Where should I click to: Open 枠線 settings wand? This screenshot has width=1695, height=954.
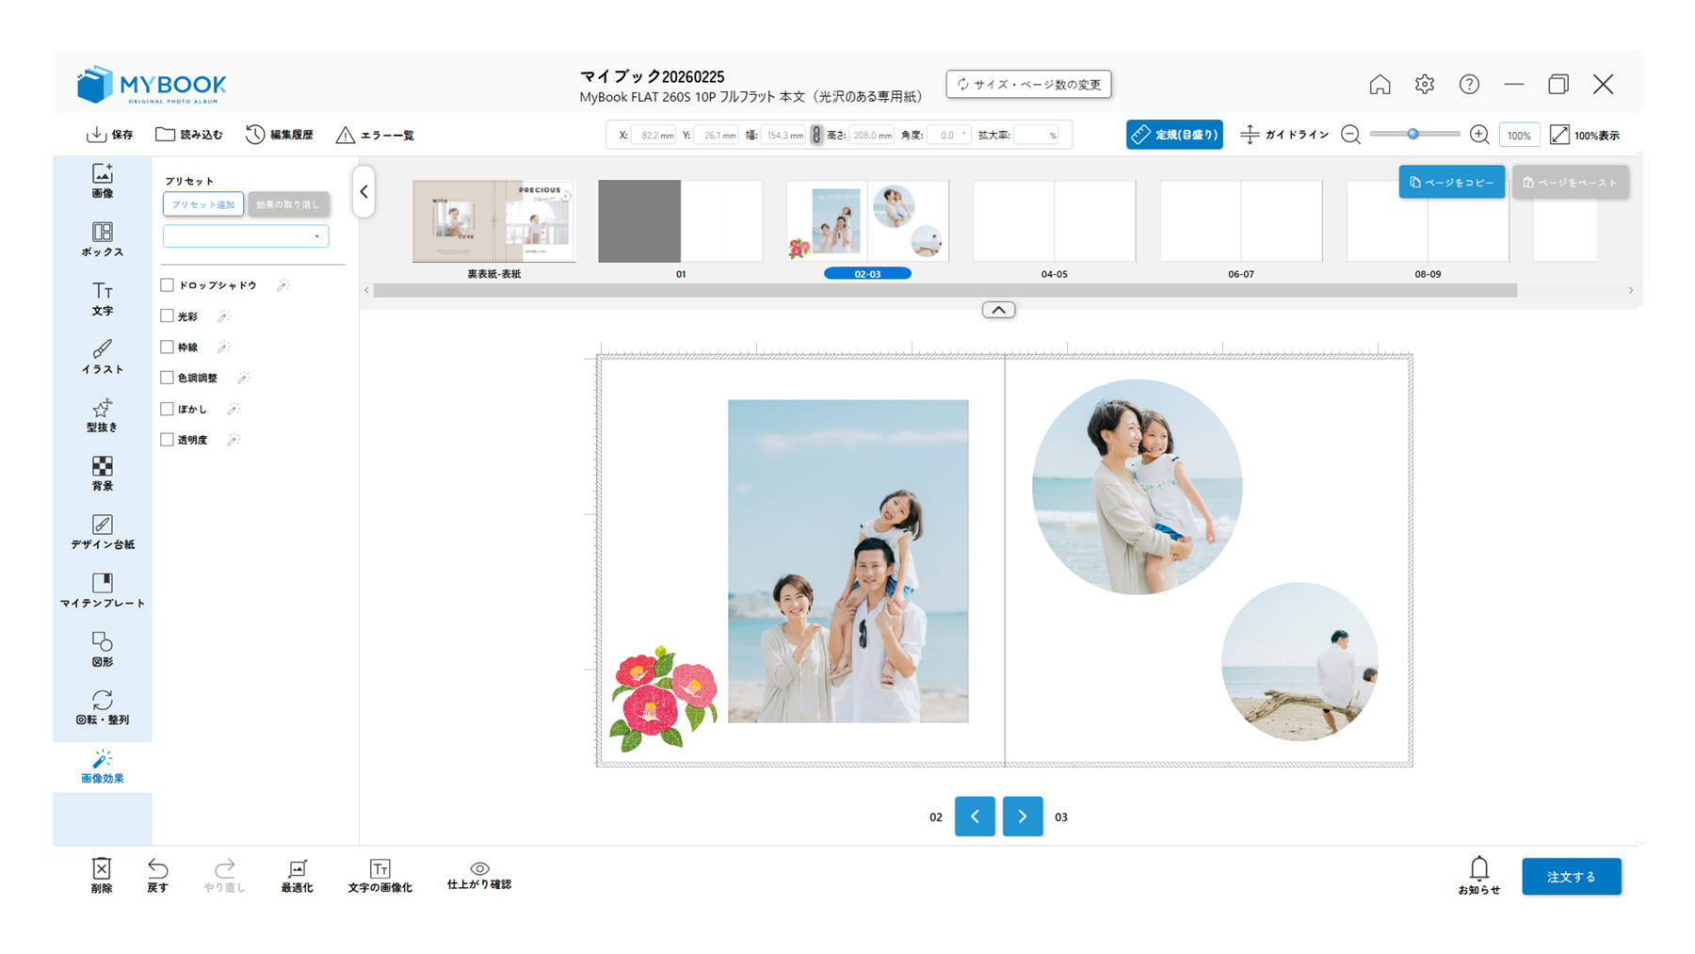point(223,347)
